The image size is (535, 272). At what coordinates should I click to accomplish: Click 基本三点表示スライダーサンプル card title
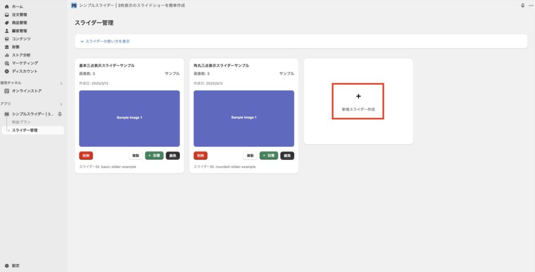tap(107, 65)
